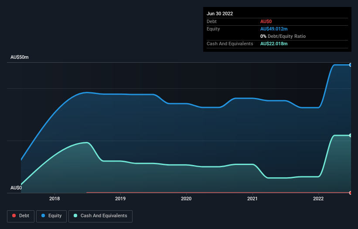
Task: Click the 0% Debt/Equity Ratio text
Action: coord(283,36)
